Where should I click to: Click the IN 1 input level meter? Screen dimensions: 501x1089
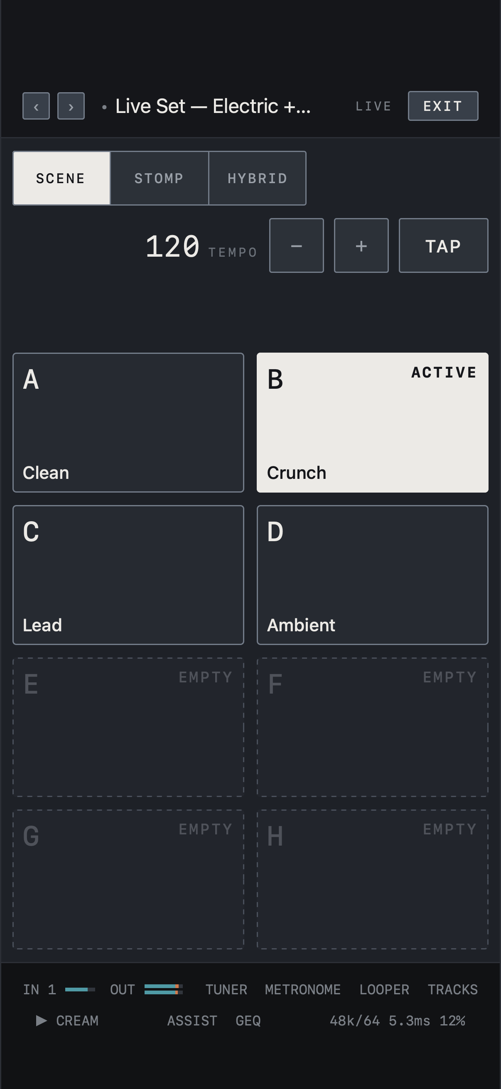click(80, 989)
